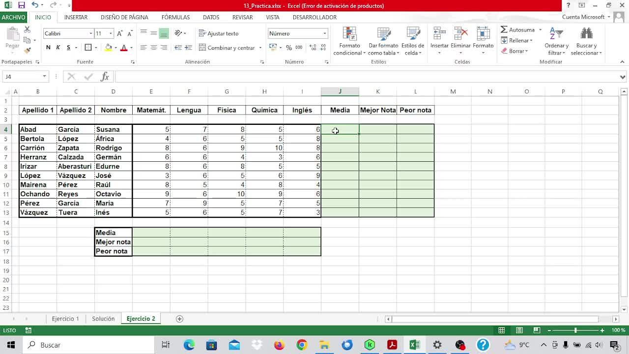Switch to the FÓRMULAS ribbon tab

tap(175, 17)
